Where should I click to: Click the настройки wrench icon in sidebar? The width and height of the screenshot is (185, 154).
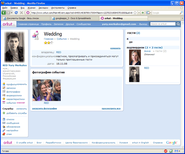click(x=4, y=130)
